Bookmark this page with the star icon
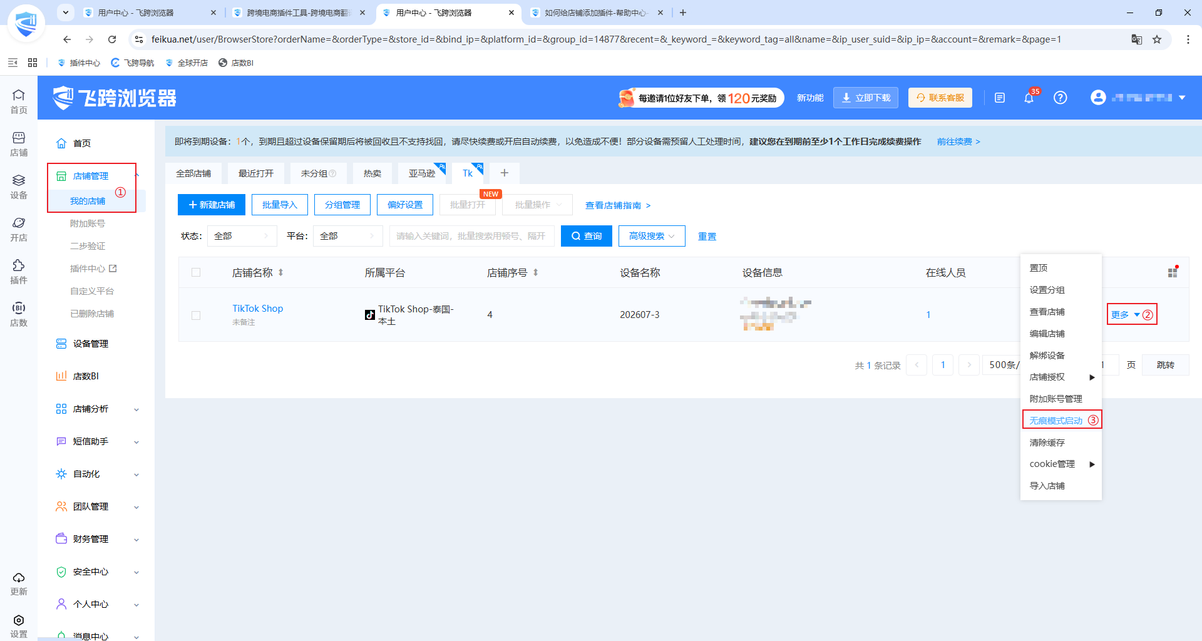1202x641 pixels. 1157,39
